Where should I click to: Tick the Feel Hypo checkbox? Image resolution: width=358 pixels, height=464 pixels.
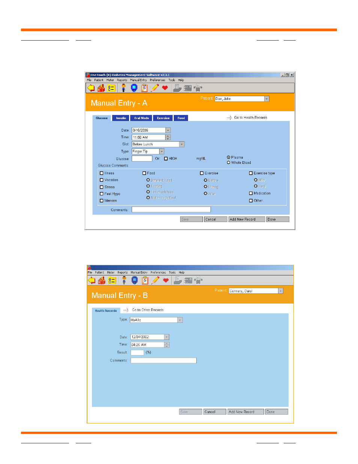[x=101, y=194]
